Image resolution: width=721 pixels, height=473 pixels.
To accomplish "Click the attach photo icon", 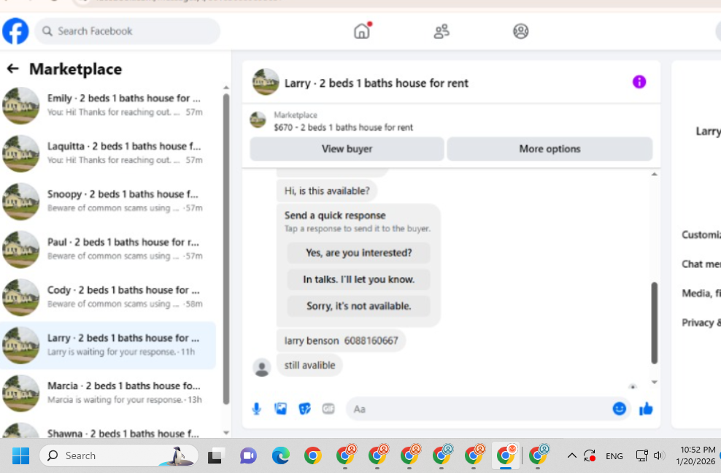I will pyautogui.click(x=280, y=409).
